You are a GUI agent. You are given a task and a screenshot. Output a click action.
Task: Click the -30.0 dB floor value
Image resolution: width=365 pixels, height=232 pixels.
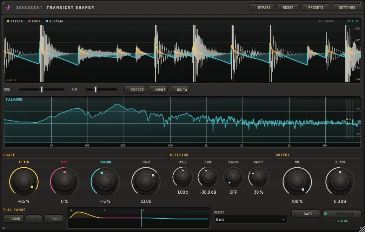click(208, 192)
